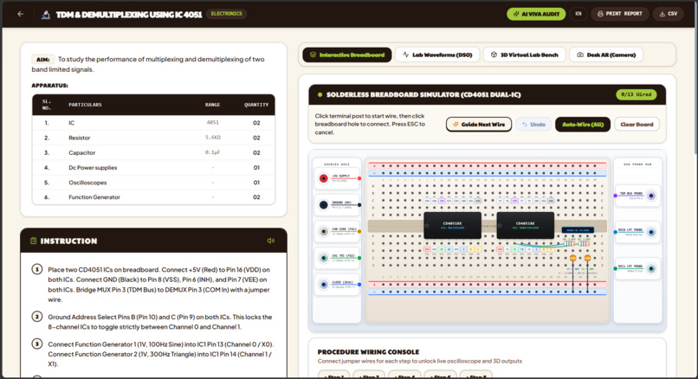The width and height of the screenshot is (698, 379).
Task: Click the QUANTITY column header
Action: (x=256, y=105)
